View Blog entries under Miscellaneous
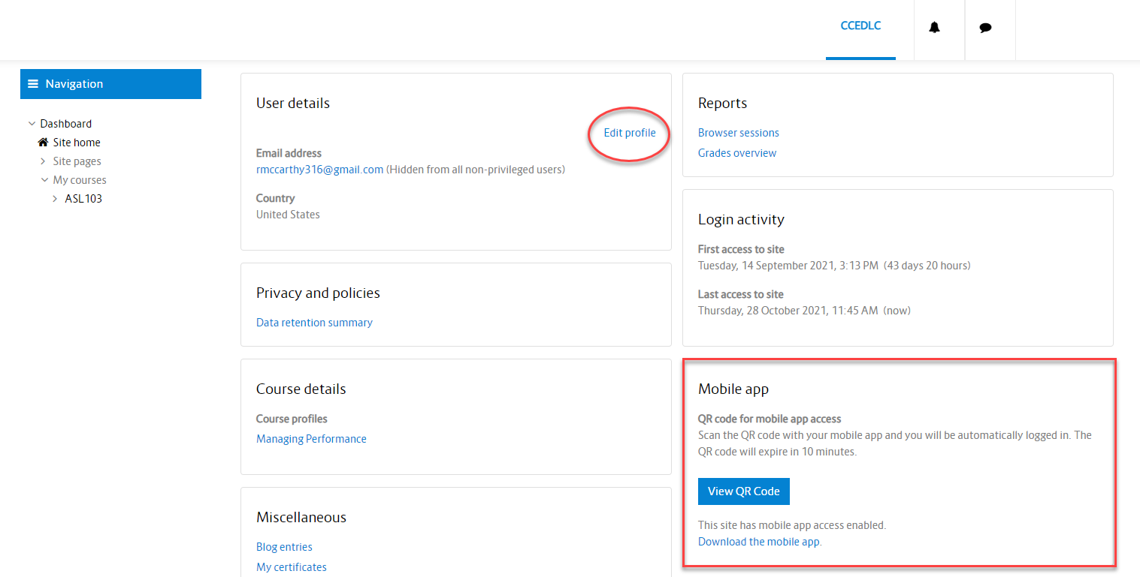1140x577 pixels. pos(284,546)
